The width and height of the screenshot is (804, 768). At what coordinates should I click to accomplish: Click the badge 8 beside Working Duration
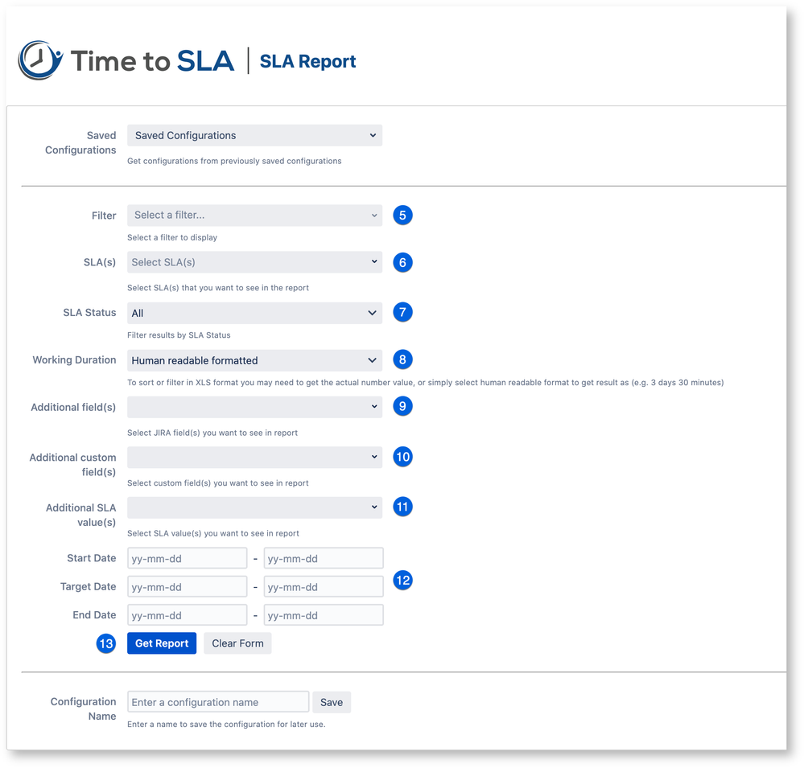coord(402,359)
